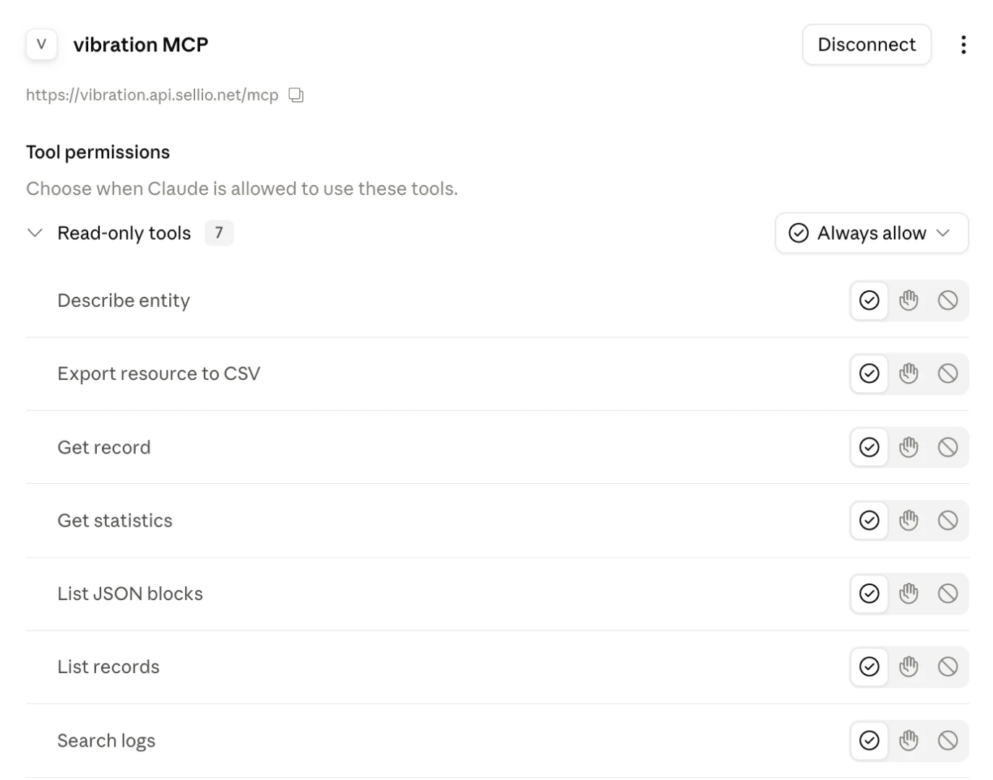The width and height of the screenshot is (993, 780).
Task: Open the three-dot more options menu
Action: [x=963, y=45]
